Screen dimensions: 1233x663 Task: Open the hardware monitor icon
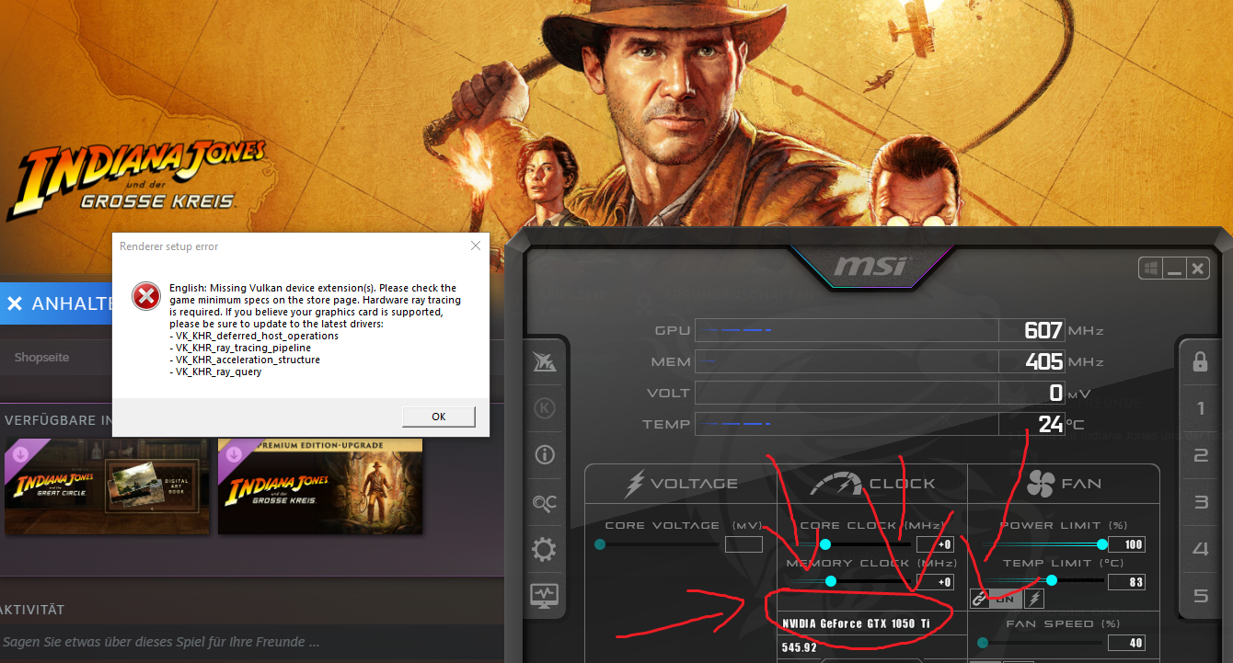point(544,596)
